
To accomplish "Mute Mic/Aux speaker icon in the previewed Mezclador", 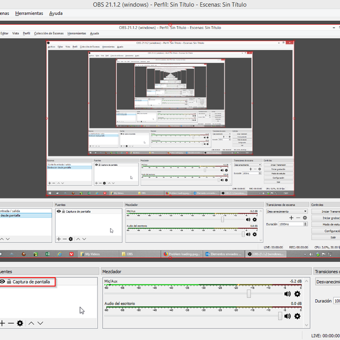I will click(x=248, y=219).
